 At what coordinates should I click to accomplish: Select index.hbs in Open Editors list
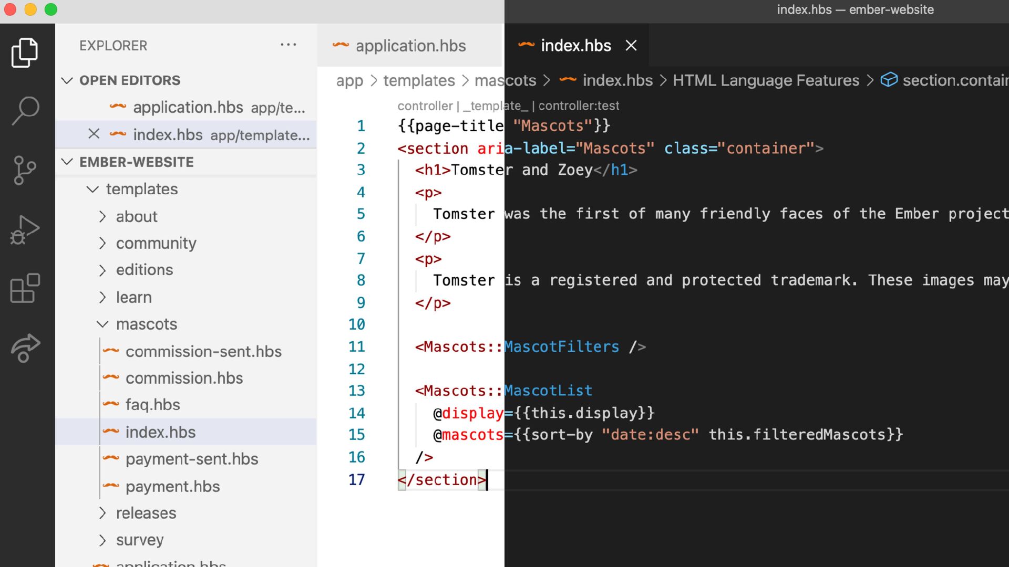point(186,134)
